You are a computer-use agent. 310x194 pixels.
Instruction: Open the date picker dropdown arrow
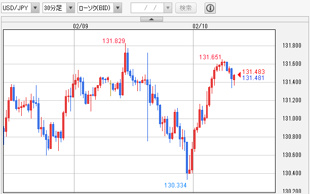tap(168, 8)
